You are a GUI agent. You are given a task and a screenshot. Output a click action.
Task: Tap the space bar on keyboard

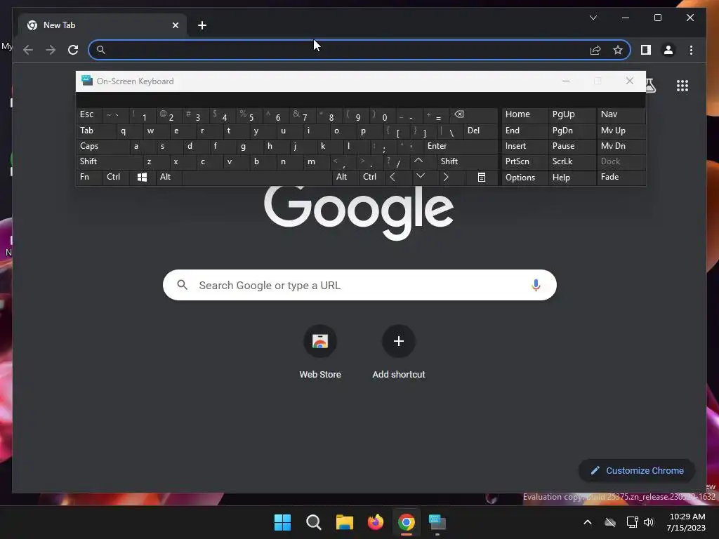pos(257,178)
